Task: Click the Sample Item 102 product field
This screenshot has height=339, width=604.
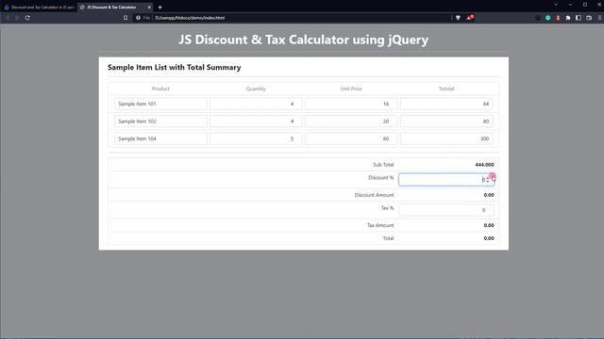Action: [x=160, y=121]
